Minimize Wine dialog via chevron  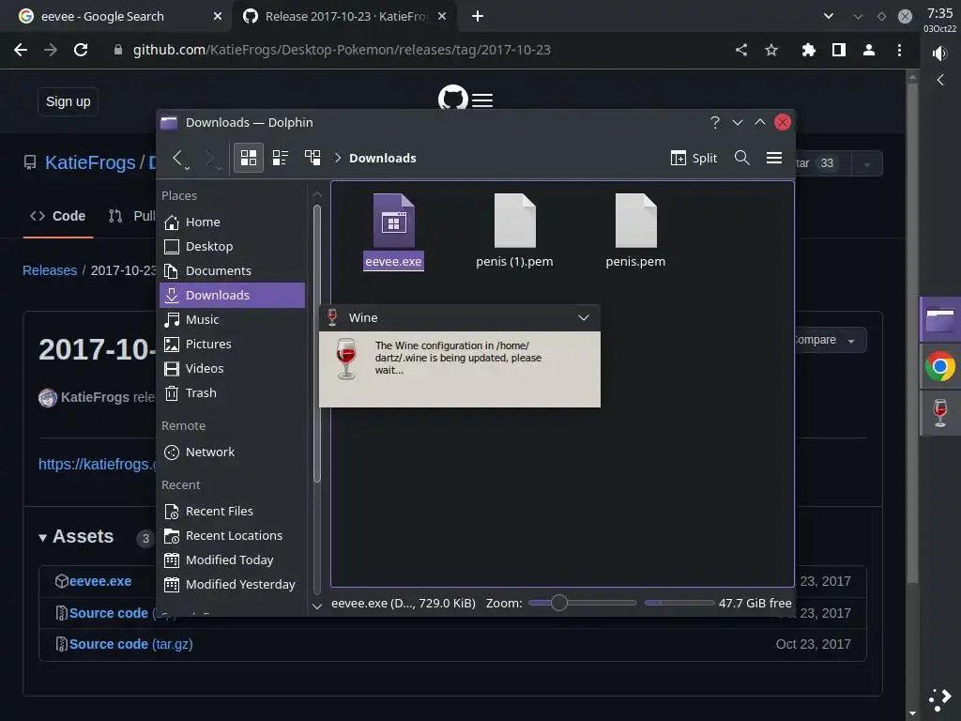tap(584, 317)
